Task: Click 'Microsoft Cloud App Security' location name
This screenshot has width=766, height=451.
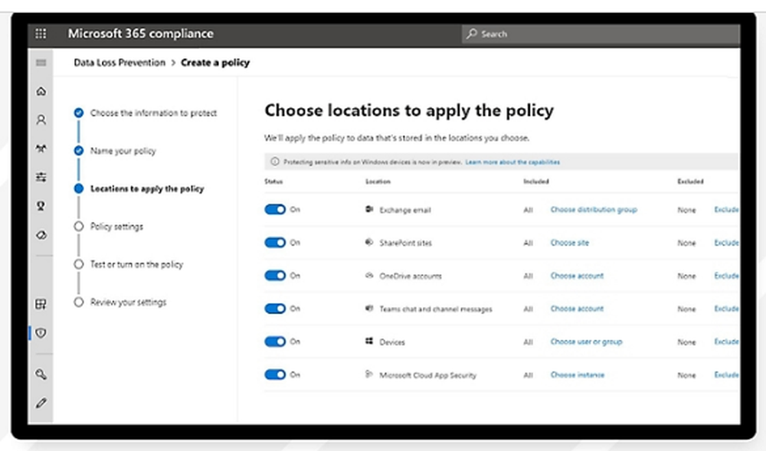Action: tap(428, 375)
